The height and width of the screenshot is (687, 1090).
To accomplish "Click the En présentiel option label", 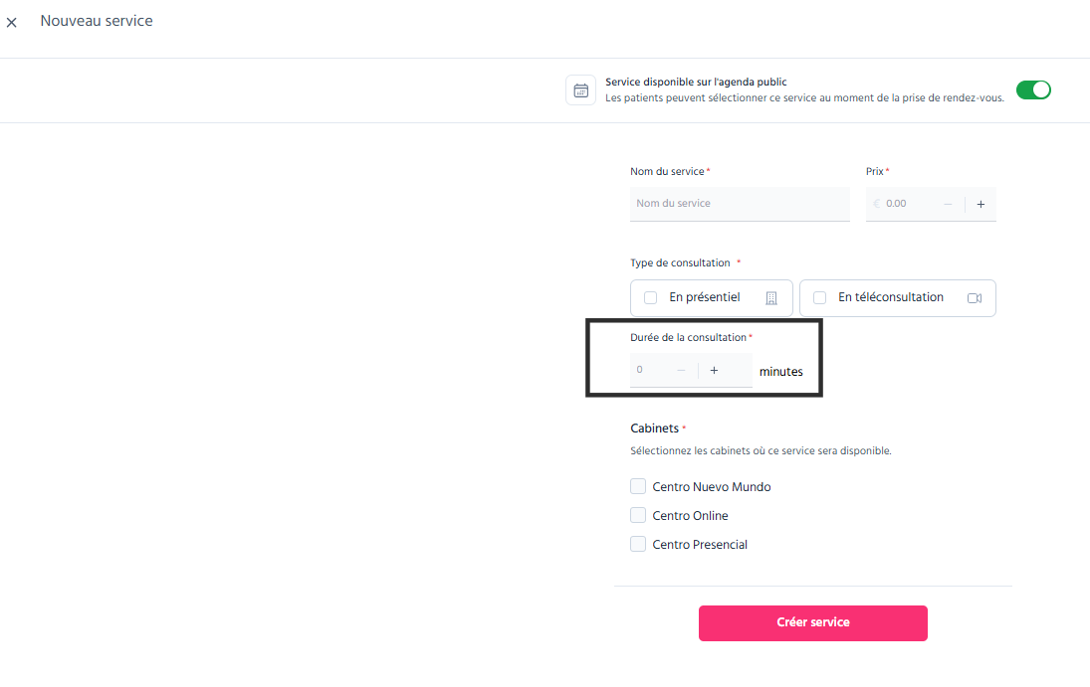I will [704, 297].
